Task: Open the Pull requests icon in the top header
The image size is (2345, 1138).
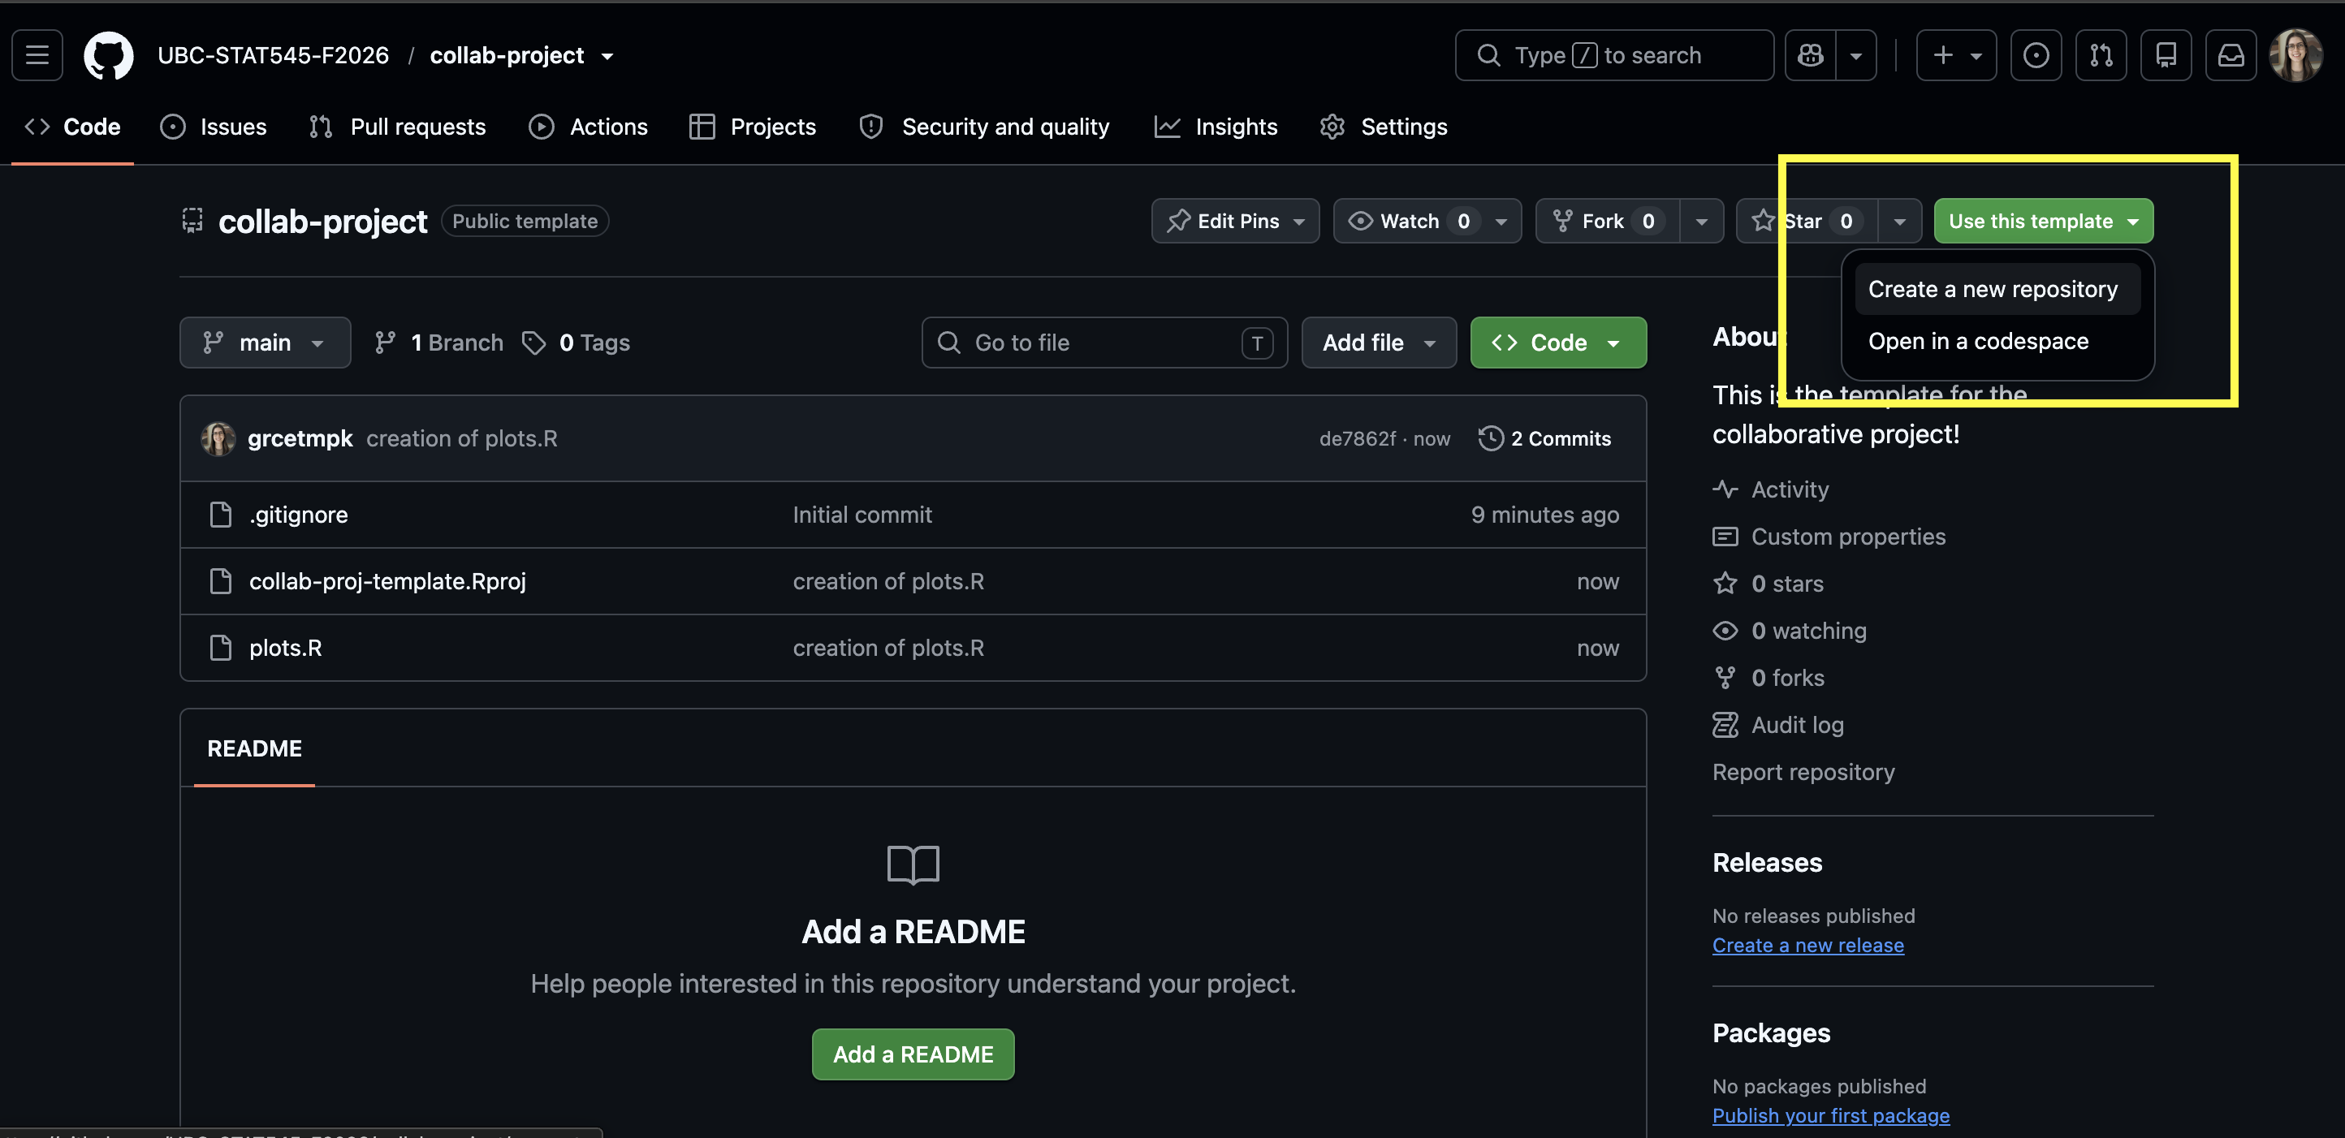Action: tap(2101, 55)
